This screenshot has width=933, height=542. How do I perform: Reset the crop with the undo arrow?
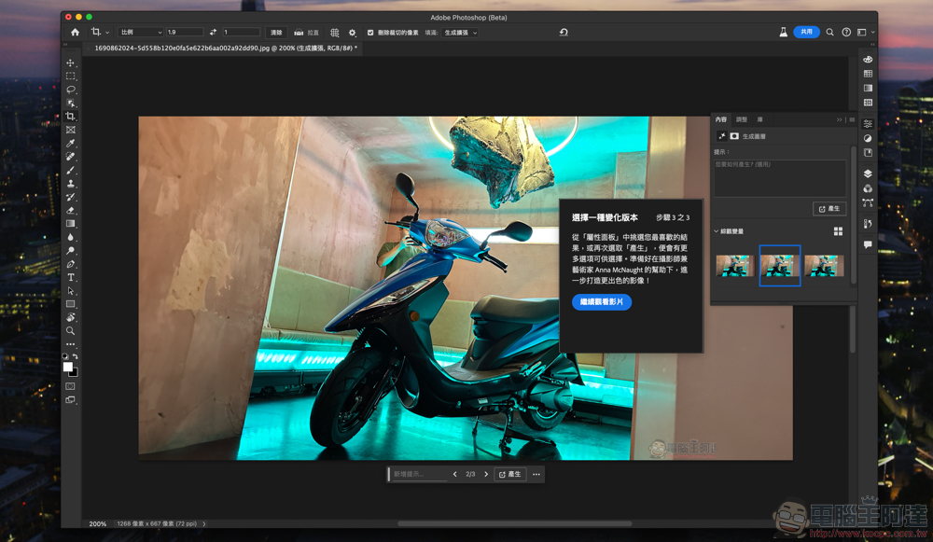pos(564,32)
